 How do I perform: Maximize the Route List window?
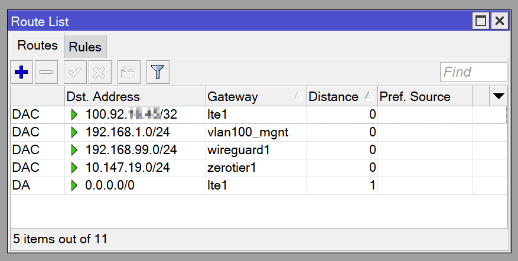point(481,22)
